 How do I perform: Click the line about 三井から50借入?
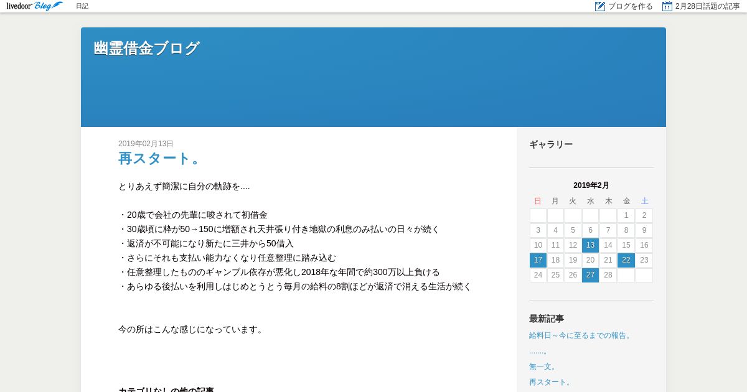[206, 243]
